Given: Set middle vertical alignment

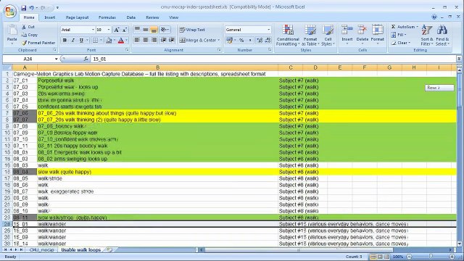Looking at the screenshot, I should point(145,30).
